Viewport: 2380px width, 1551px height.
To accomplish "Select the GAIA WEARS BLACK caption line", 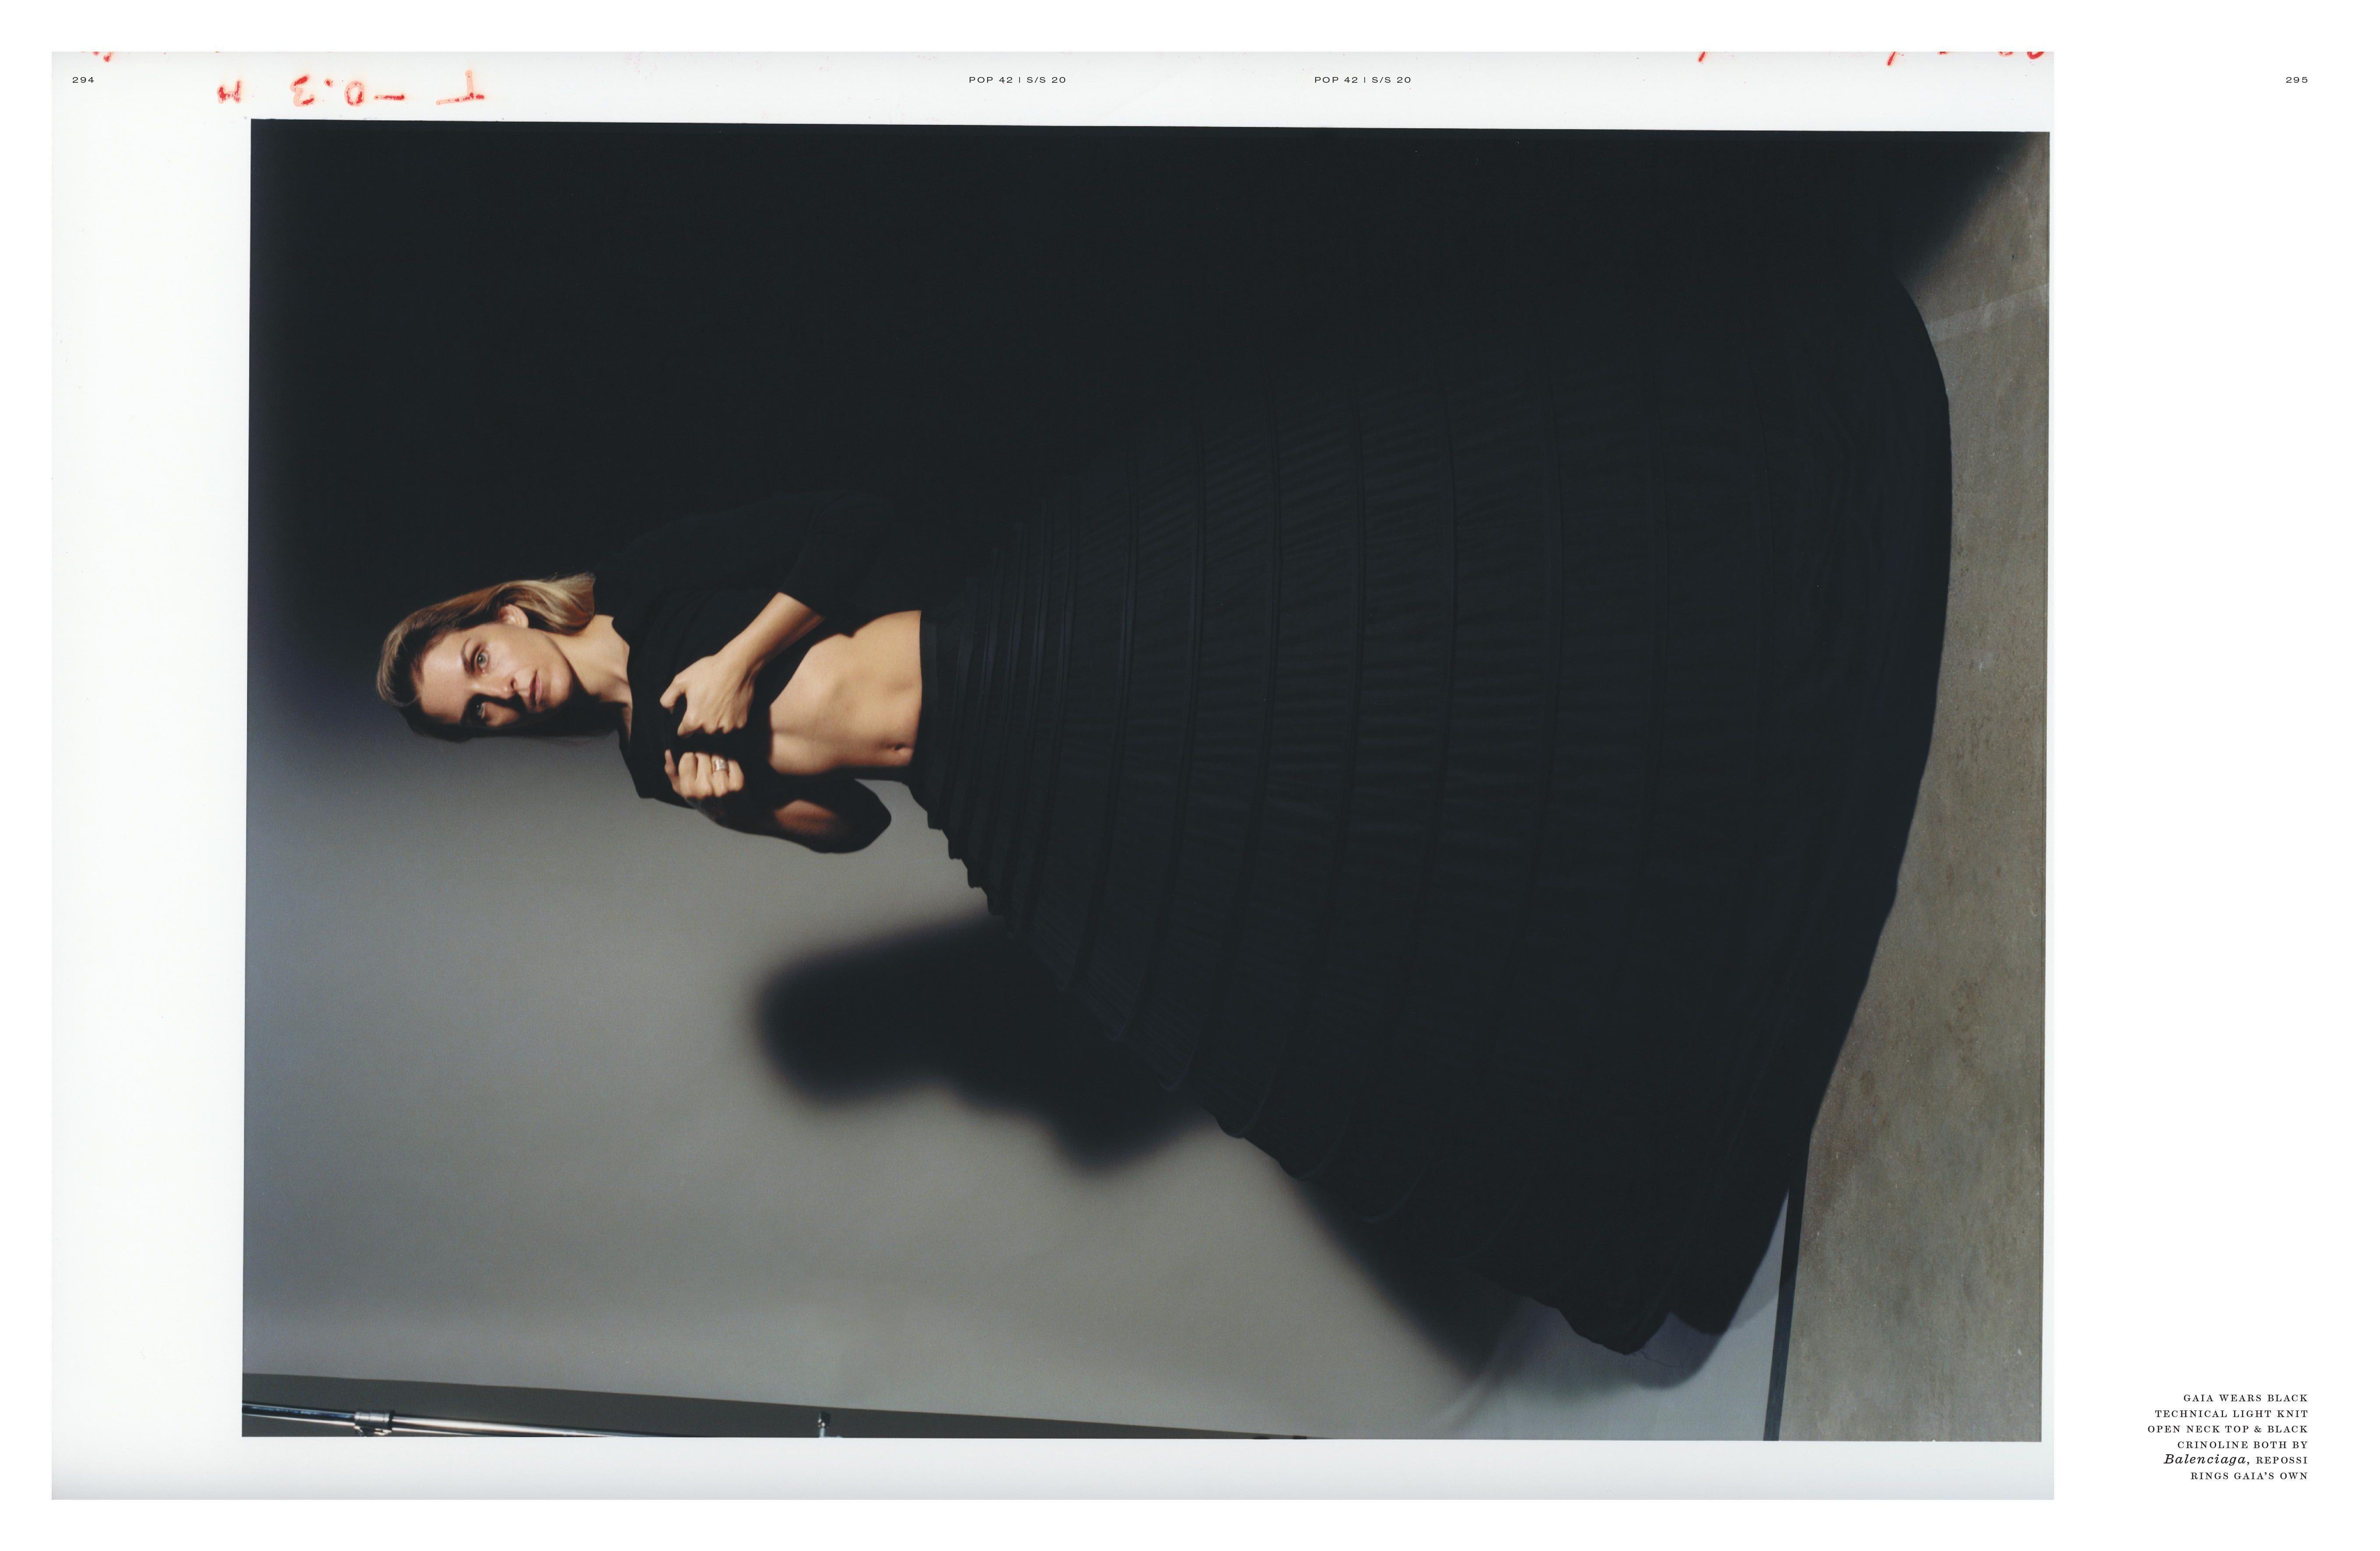I will point(2245,1398).
